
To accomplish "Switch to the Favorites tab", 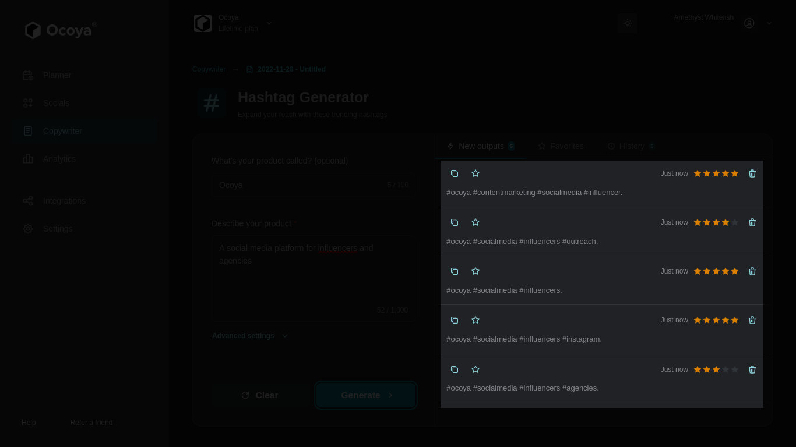I will pyautogui.click(x=561, y=146).
